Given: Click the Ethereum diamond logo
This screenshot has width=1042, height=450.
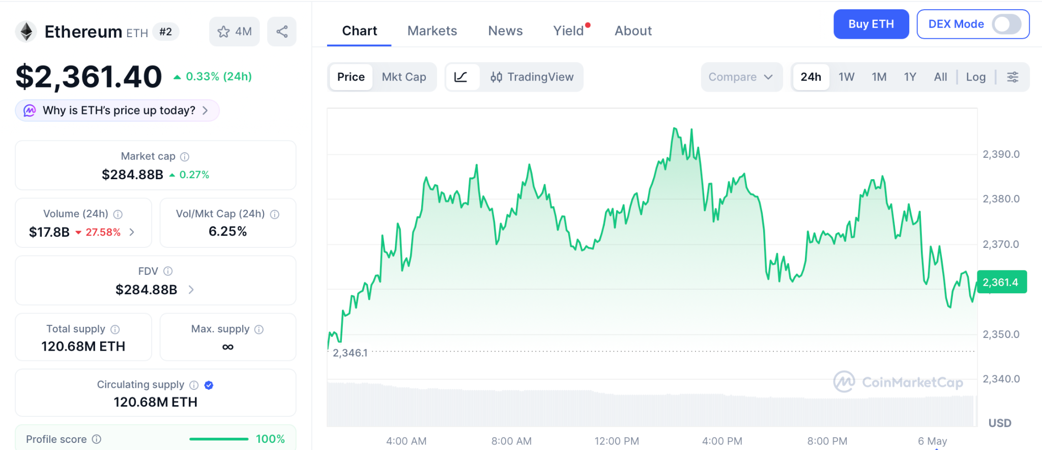Looking at the screenshot, I should [x=26, y=32].
